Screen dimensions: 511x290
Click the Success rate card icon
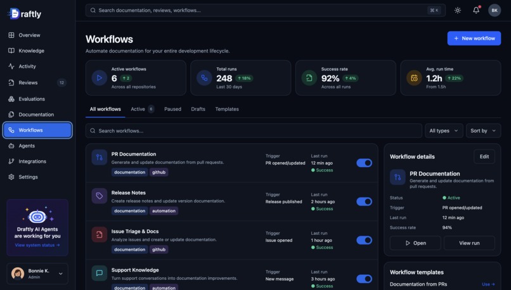click(x=309, y=78)
